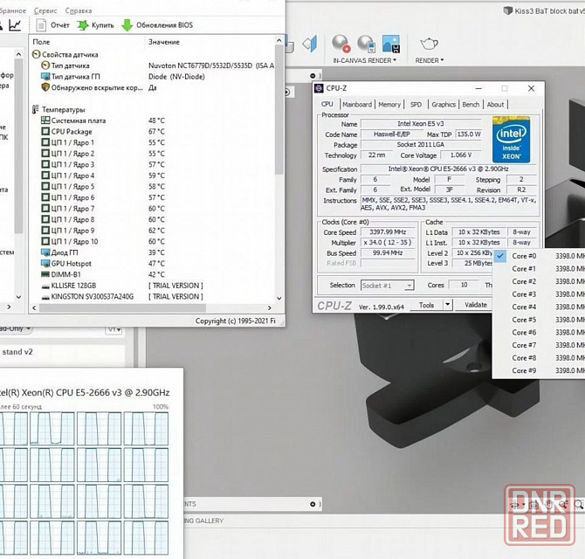Click the in-canvas render settings icon
585x559 pixels.
365,43
